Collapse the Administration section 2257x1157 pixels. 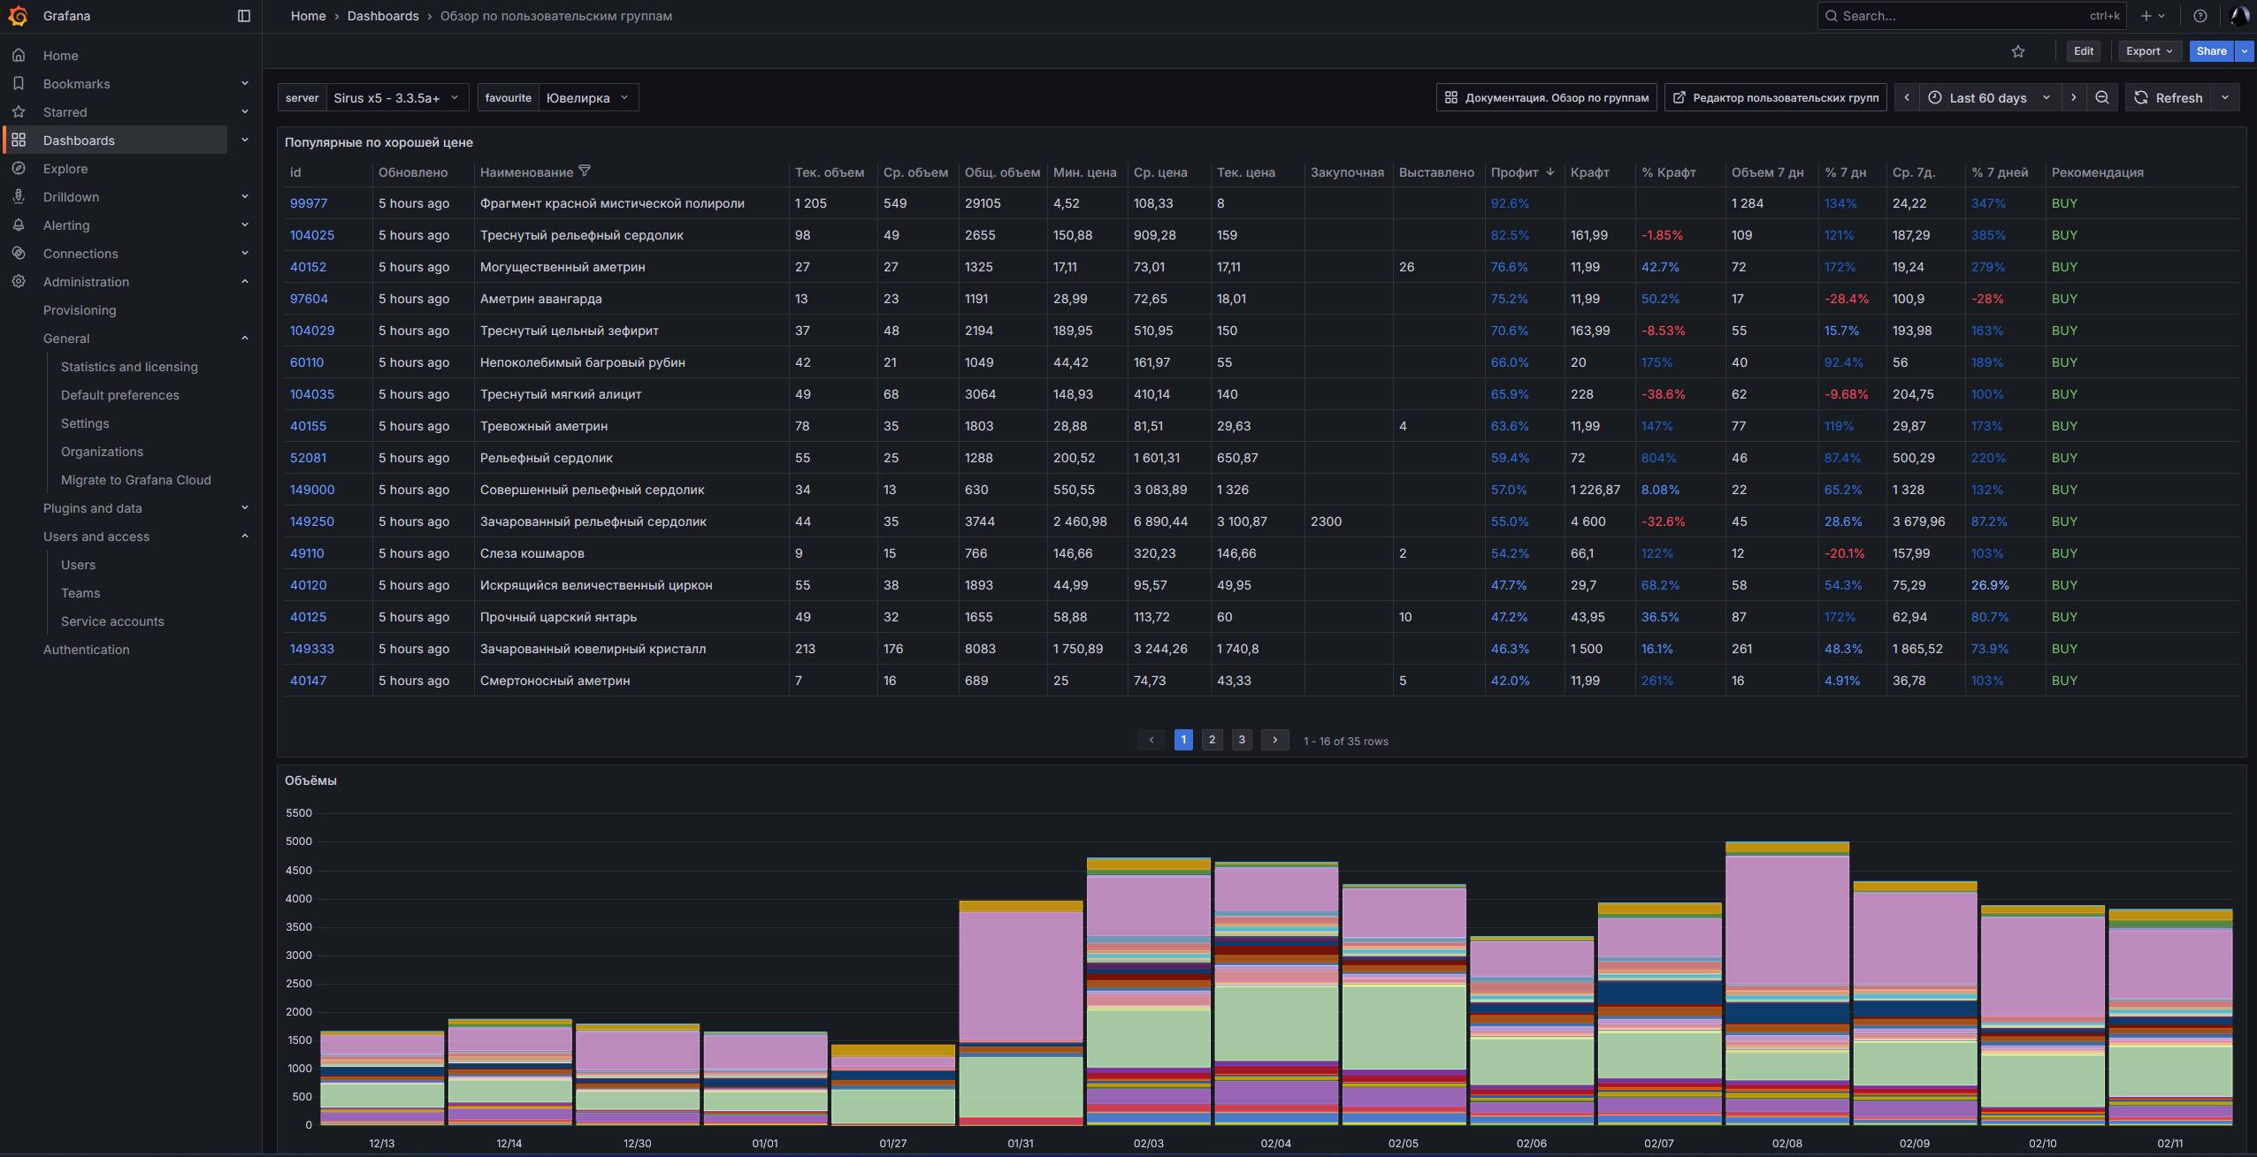245,282
